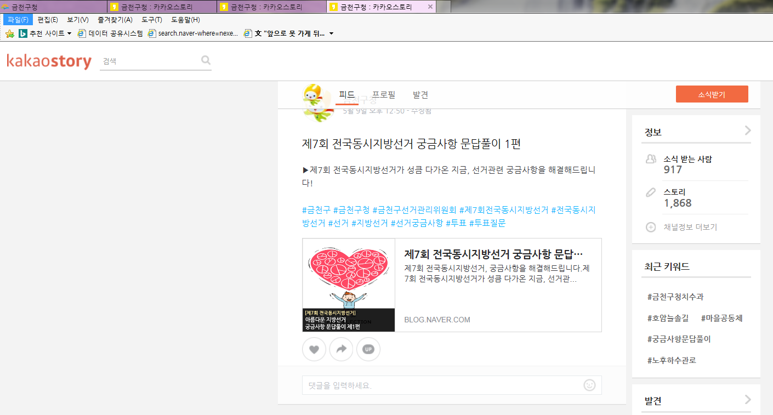The height and width of the screenshot is (415, 773).
Task: Share the post with arrow icon
Action: tap(341, 349)
